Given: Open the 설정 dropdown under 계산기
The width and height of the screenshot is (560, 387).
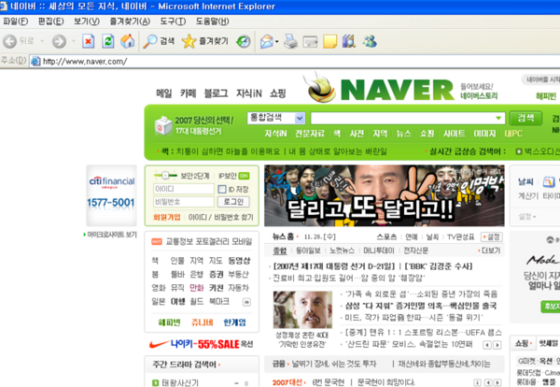Looking at the screenshot, I should [x=527, y=217].
